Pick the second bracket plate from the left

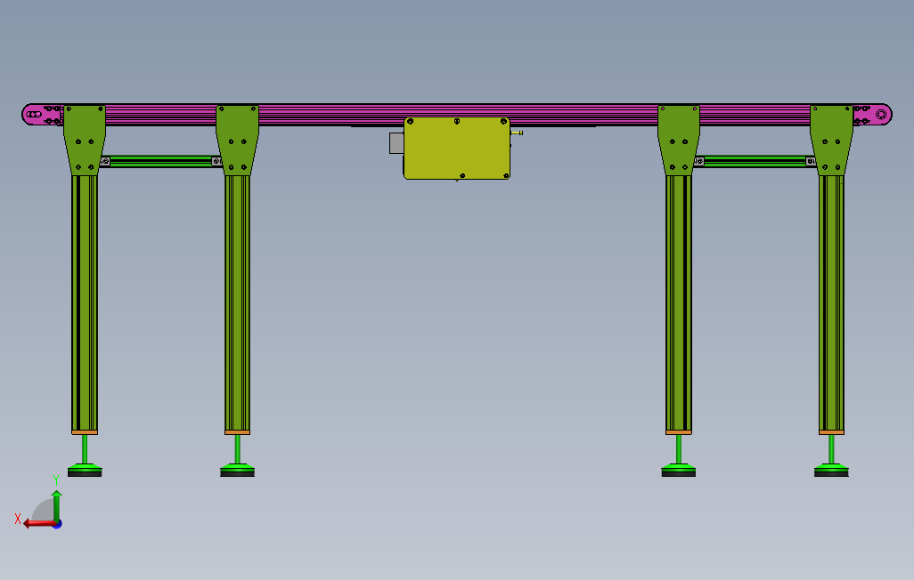point(237,140)
